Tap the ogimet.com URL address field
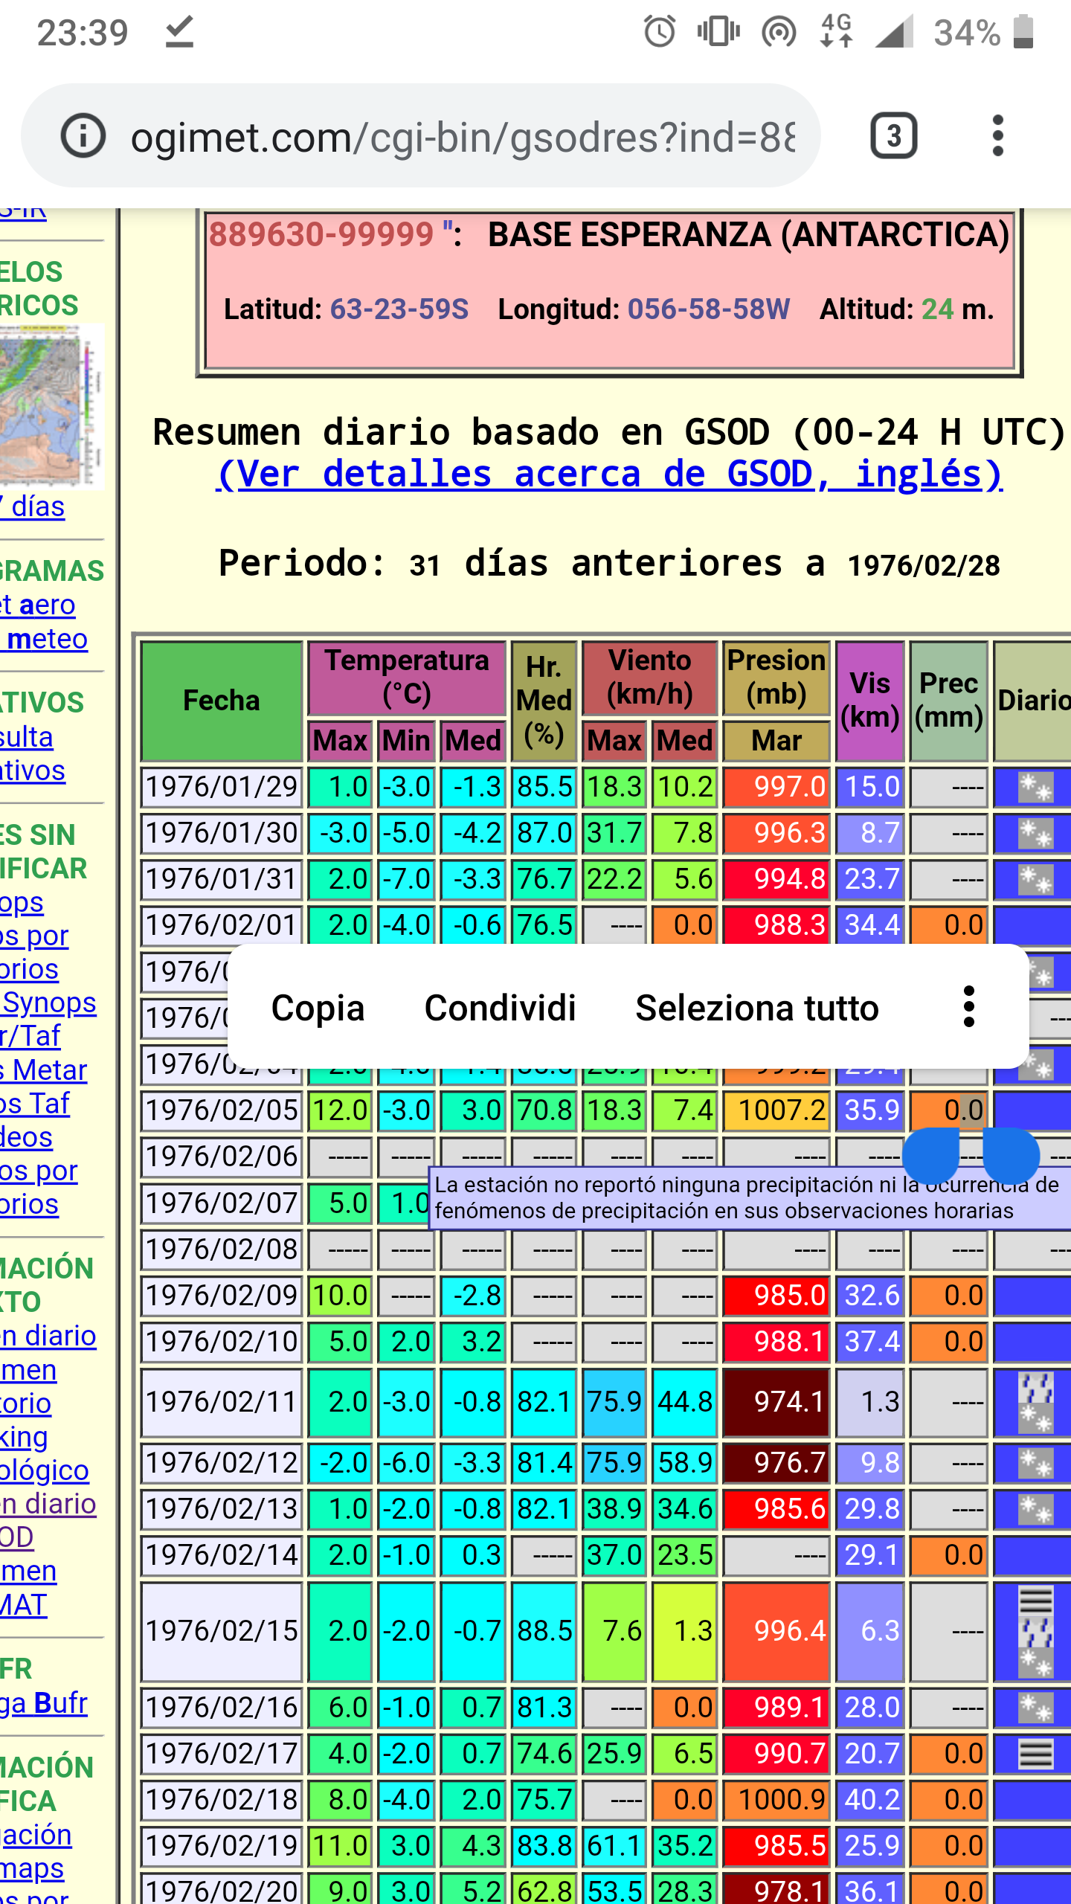Viewport: 1071px width, 1904px height. (x=461, y=138)
